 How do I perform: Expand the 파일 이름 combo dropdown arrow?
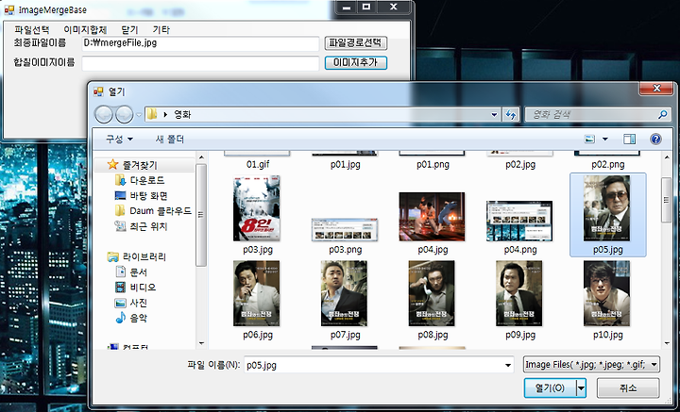click(x=508, y=365)
